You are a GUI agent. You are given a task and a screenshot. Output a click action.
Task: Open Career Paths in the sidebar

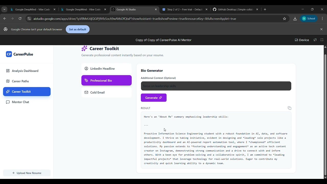[27, 81]
